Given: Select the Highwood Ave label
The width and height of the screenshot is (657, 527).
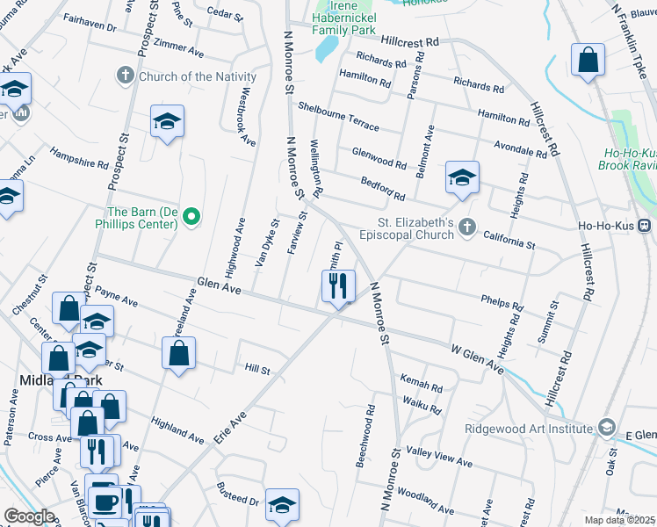Looking at the screenshot, I should pos(235,248).
